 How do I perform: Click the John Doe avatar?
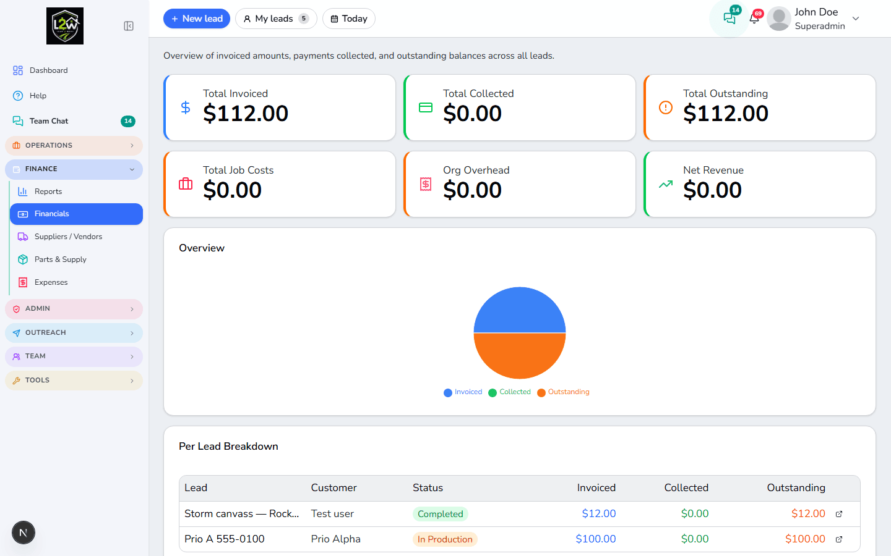(779, 19)
